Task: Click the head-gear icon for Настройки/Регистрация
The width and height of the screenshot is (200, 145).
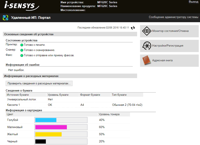Action: pyautogui.click(x=147, y=46)
